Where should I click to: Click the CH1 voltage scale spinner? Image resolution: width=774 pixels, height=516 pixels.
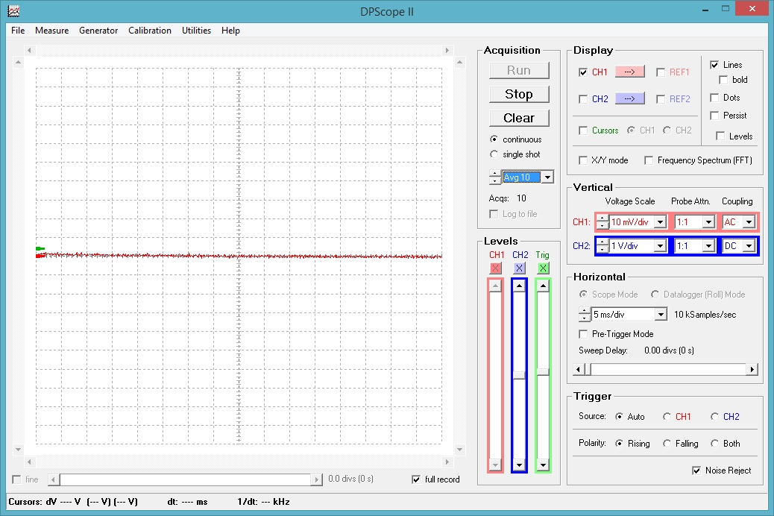[x=602, y=222]
